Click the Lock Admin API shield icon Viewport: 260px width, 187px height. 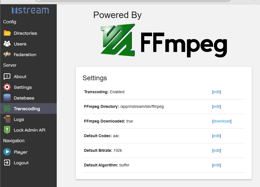pyautogui.click(x=7, y=130)
